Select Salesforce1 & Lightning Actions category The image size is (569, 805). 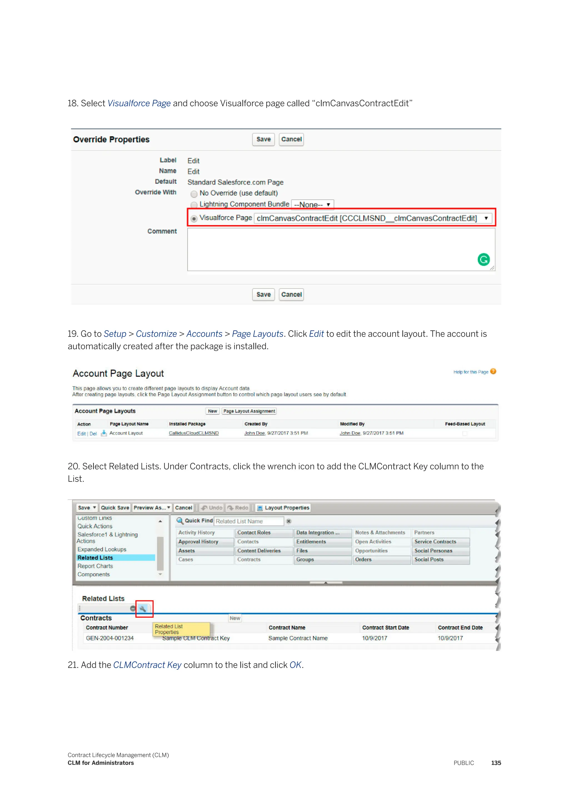107,538
